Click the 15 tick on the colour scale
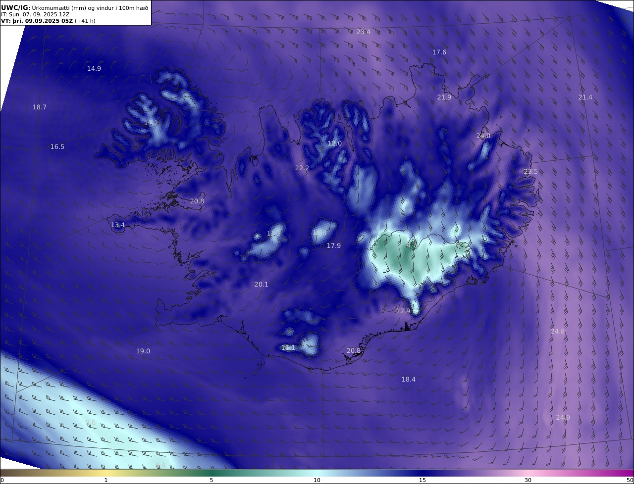634x484 pixels. tap(423, 480)
